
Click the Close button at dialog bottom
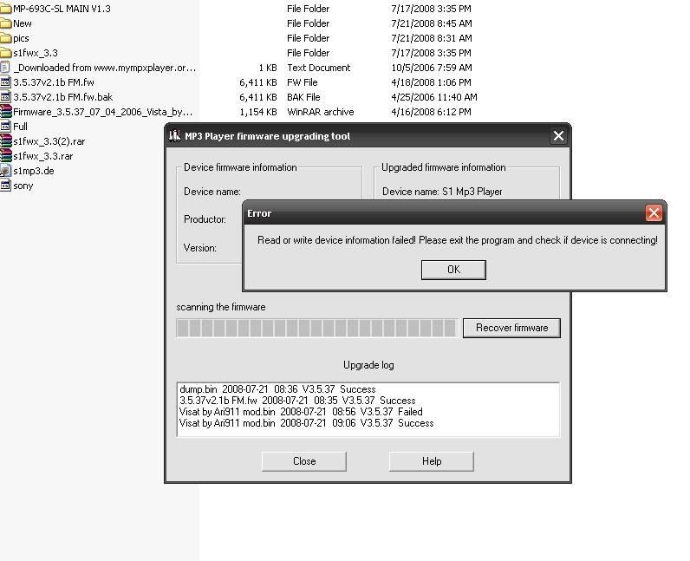click(x=303, y=461)
